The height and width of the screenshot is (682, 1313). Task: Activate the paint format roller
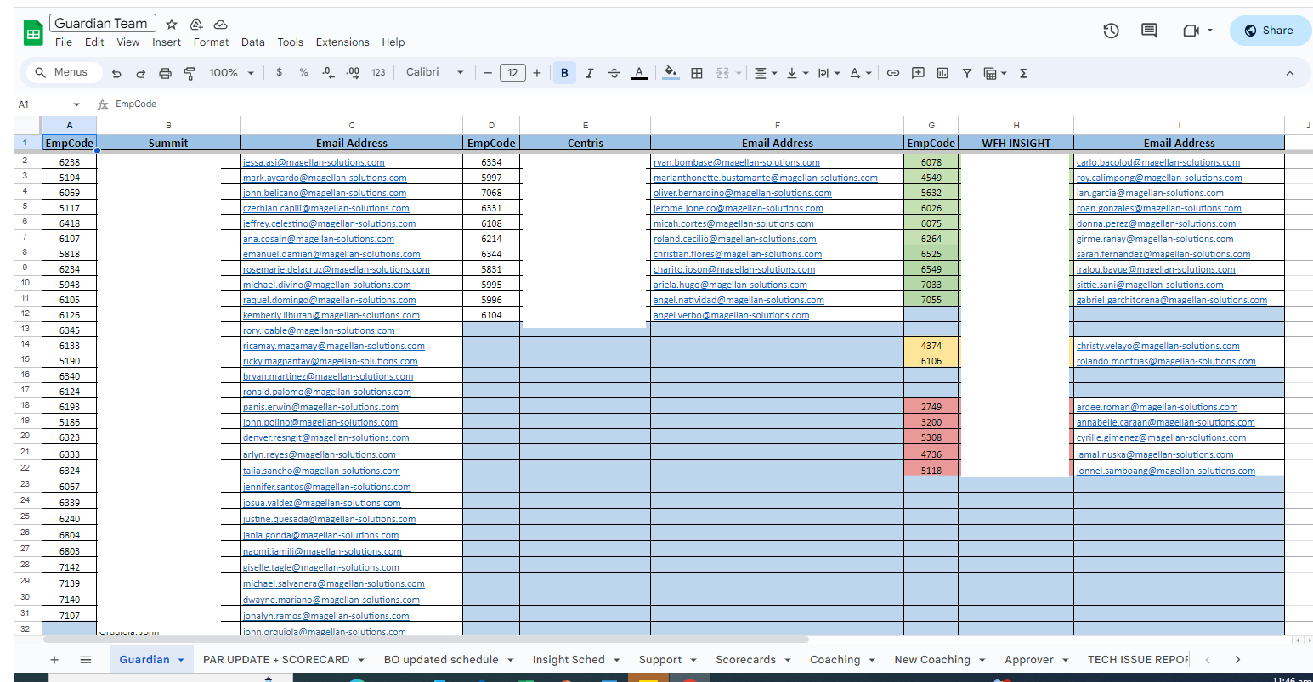point(190,73)
